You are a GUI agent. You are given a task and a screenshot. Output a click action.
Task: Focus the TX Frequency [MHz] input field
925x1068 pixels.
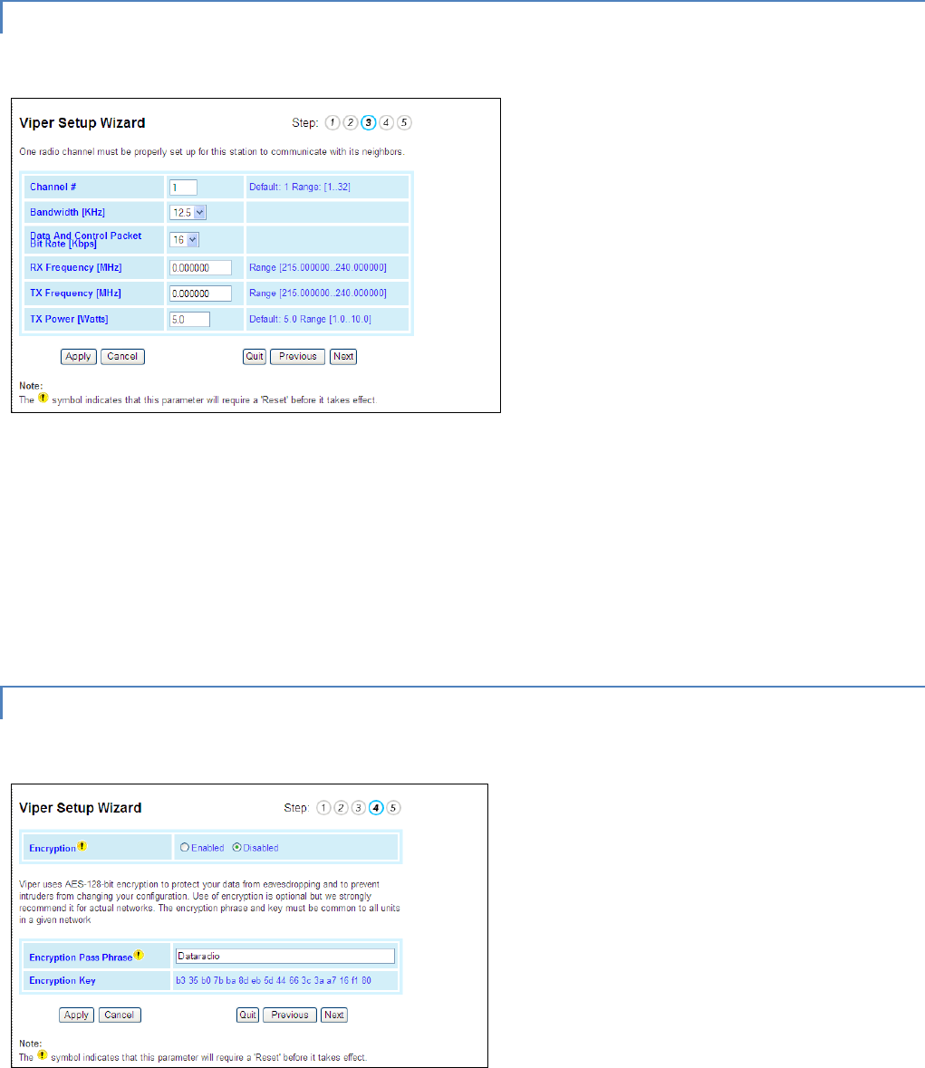point(200,293)
